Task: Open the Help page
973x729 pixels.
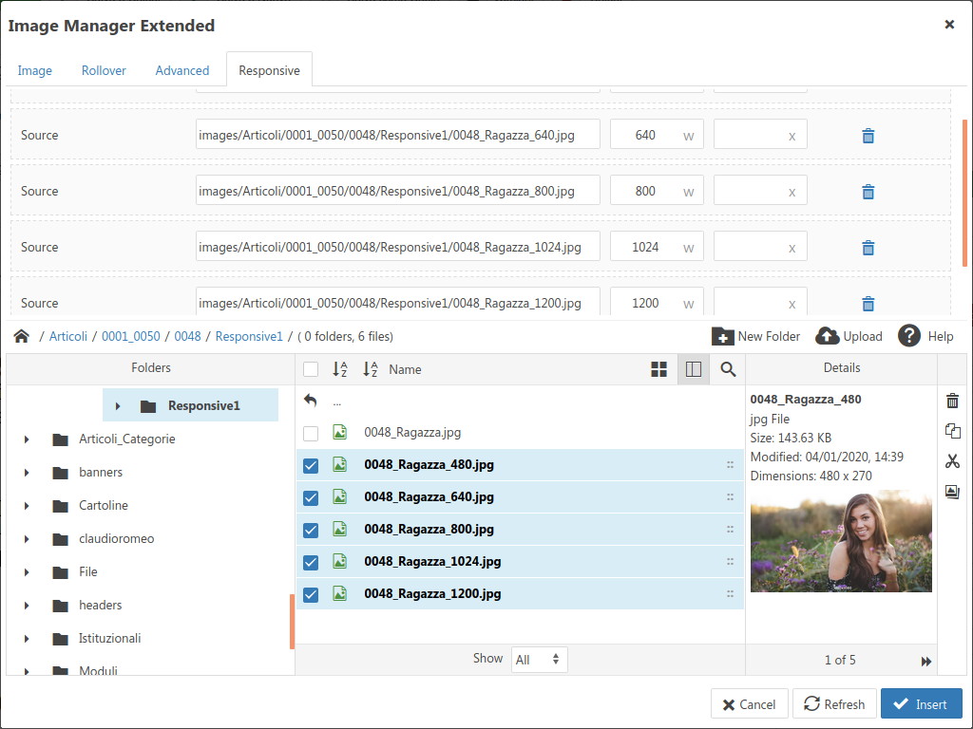Action: [925, 336]
